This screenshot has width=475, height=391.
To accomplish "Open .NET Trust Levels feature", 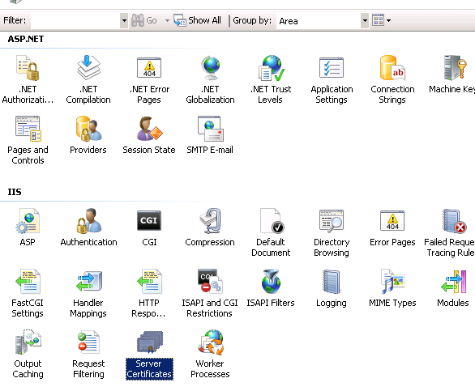I will (x=271, y=79).
